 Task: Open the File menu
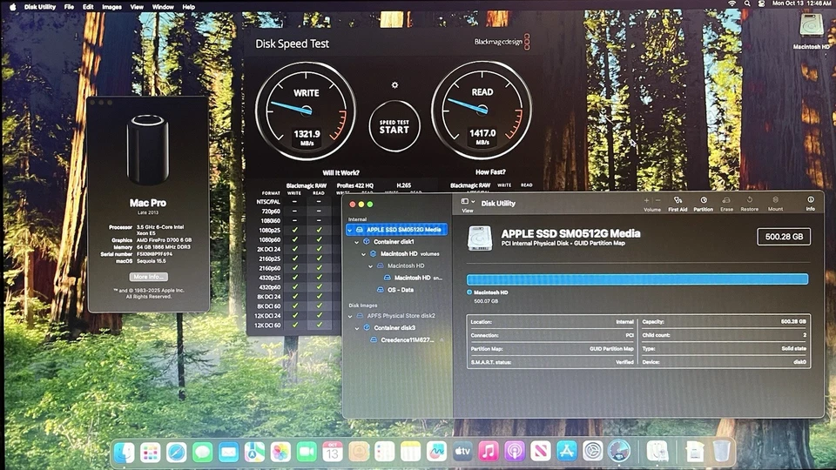click(70, 7)
